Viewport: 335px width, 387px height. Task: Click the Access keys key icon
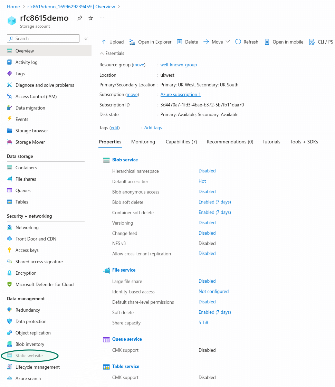pos(9,250)
